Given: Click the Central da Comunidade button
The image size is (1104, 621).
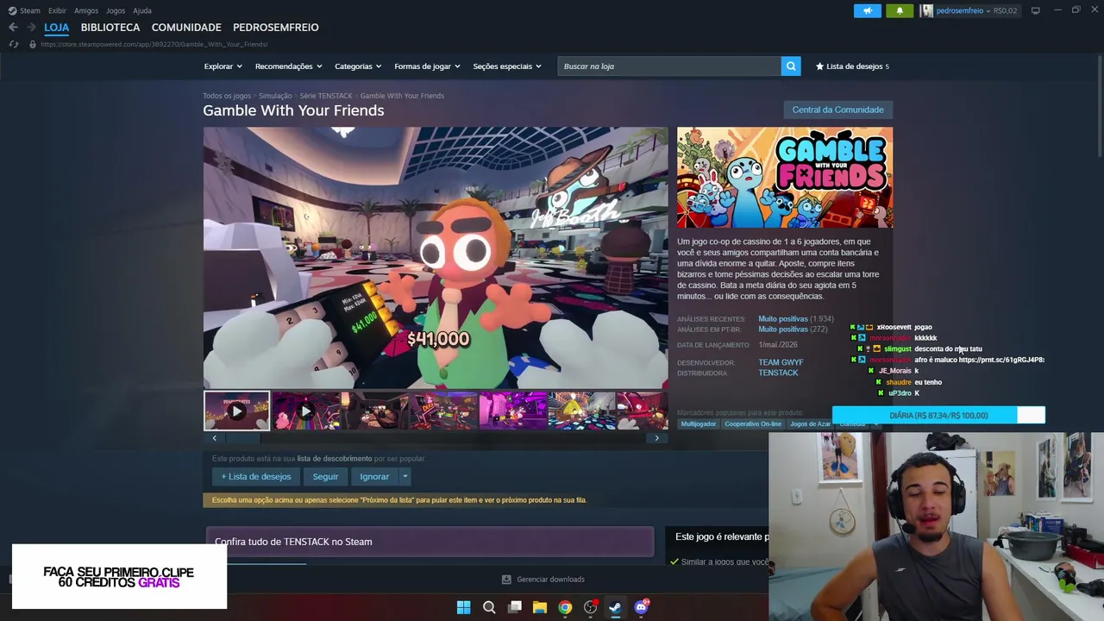Looking at the screenshot, I should point(838,110).
